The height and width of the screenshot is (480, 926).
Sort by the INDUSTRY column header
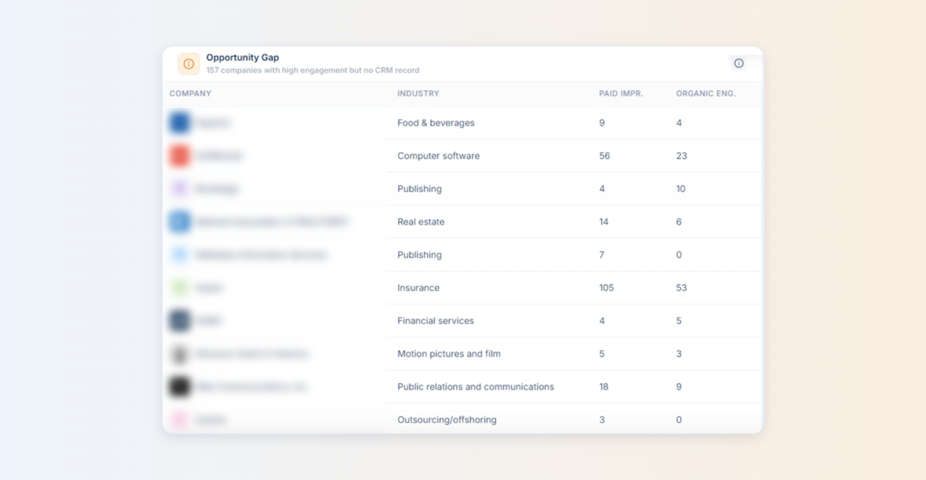coord(418,93)
